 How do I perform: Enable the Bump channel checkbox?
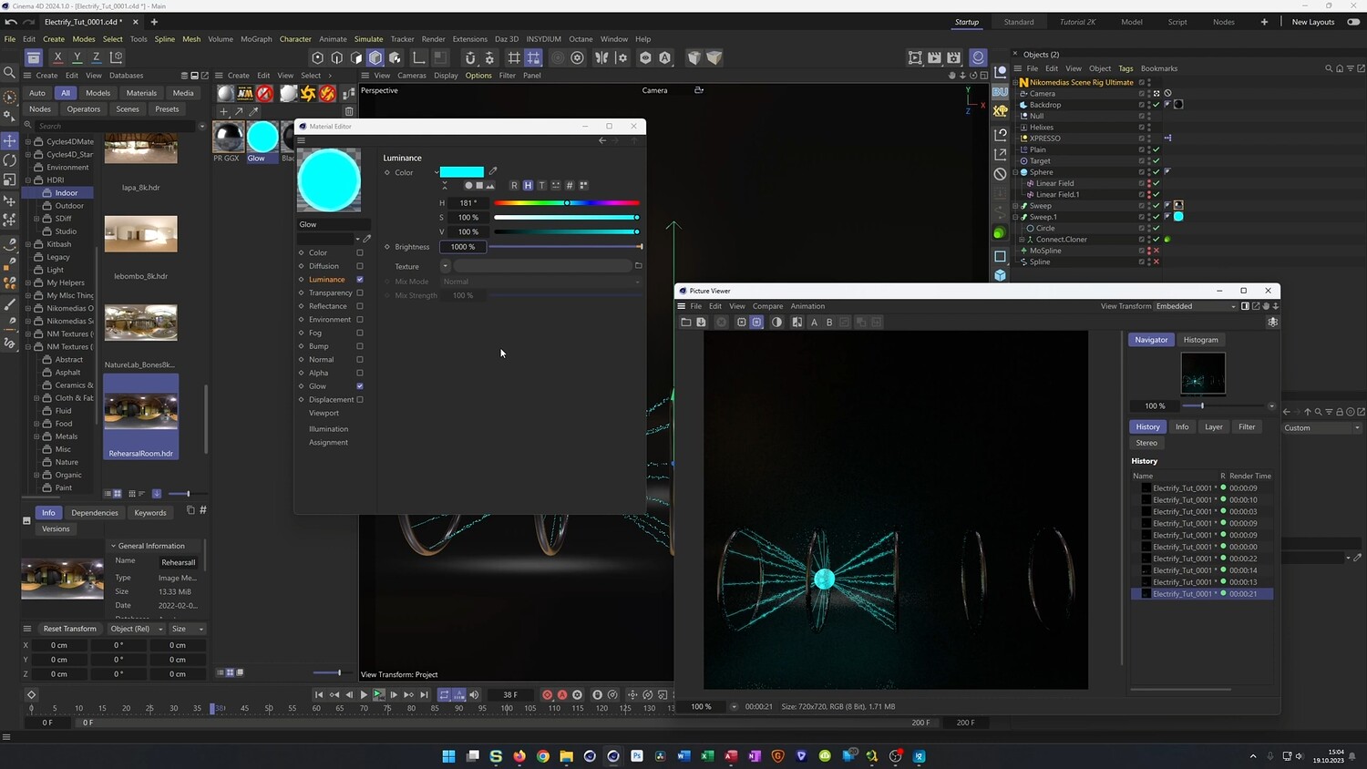click(x=360, y=346)
